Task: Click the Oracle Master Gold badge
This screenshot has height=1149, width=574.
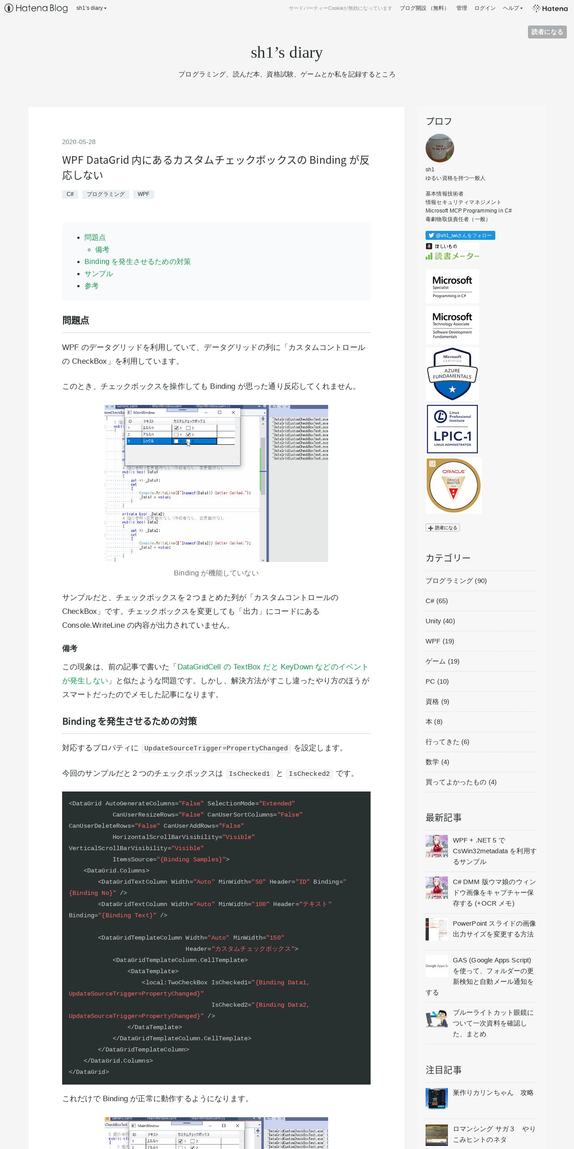Action: 453,485
